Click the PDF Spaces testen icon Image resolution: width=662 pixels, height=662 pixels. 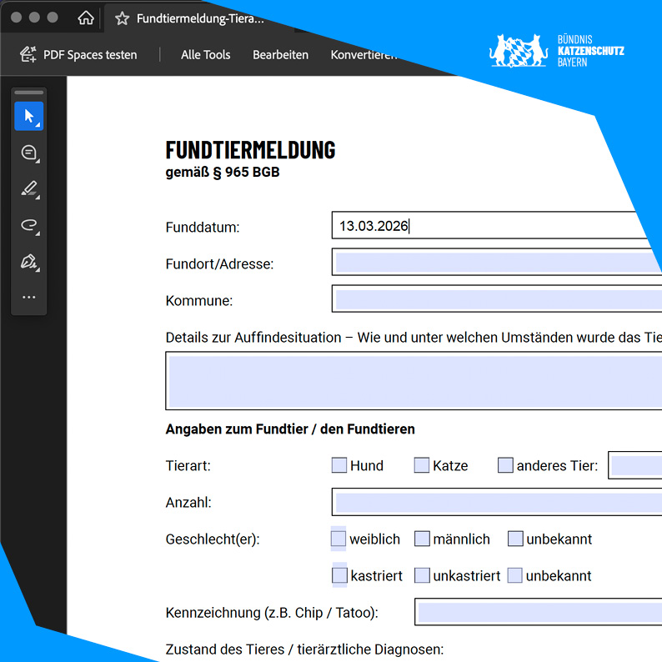(29, 55)
